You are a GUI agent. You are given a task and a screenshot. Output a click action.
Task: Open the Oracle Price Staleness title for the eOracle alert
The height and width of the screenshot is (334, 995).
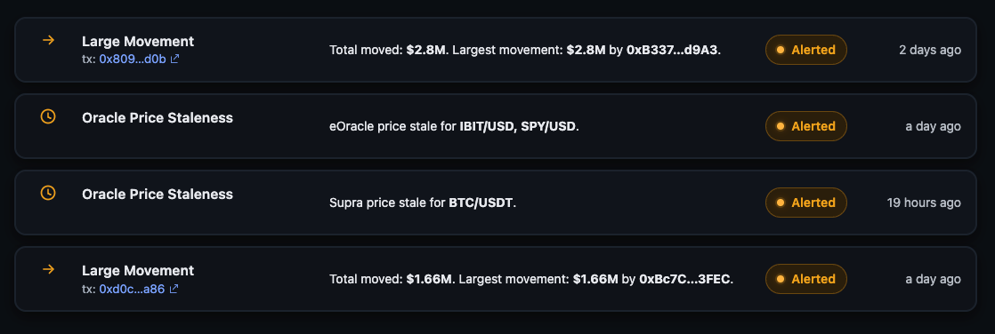pos(158,118)
